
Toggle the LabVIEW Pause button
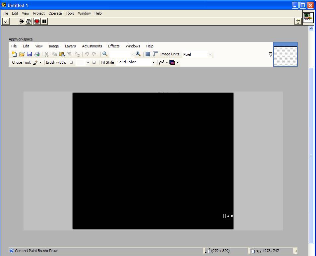pyautogui.click(x=44, y=21)
